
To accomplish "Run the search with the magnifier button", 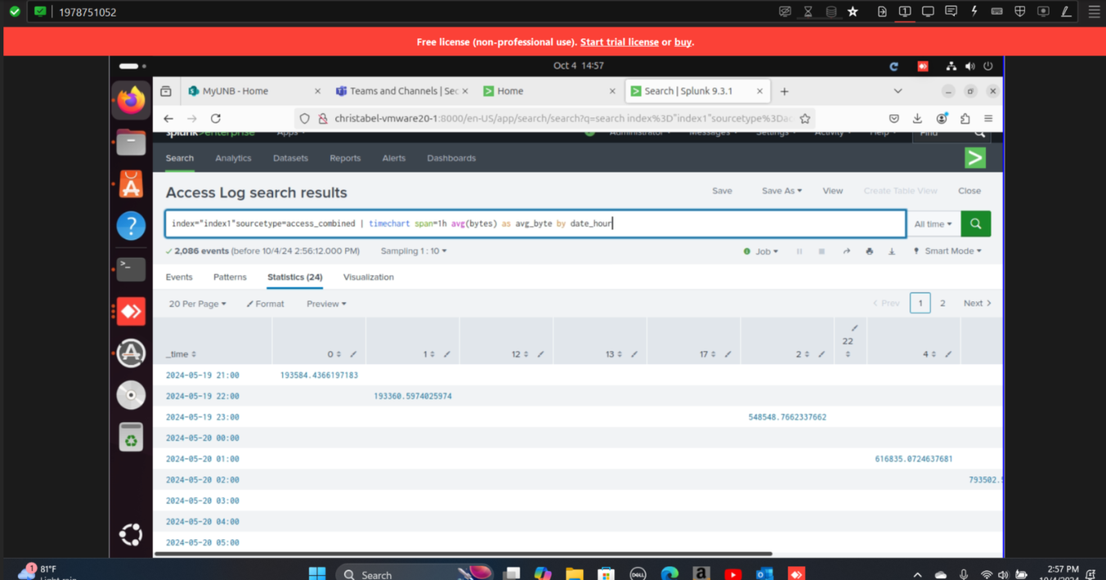I will 975,224.
